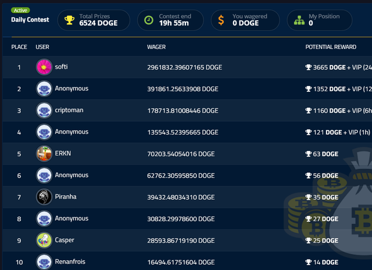372x270 pixels.
Task: Select place number 1 cell
Action: pos(19,67)
